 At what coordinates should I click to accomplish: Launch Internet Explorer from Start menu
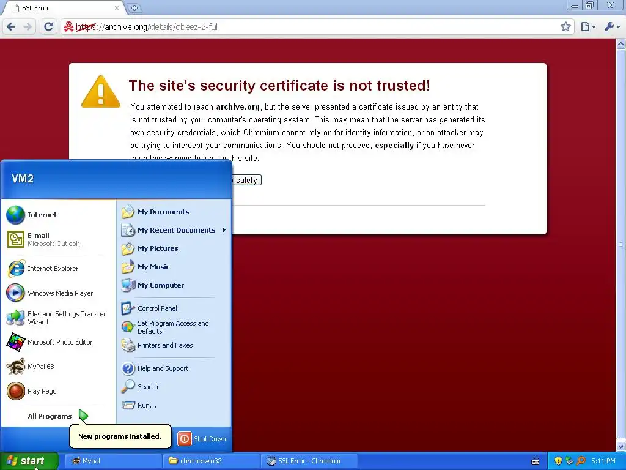click(58, 269)
